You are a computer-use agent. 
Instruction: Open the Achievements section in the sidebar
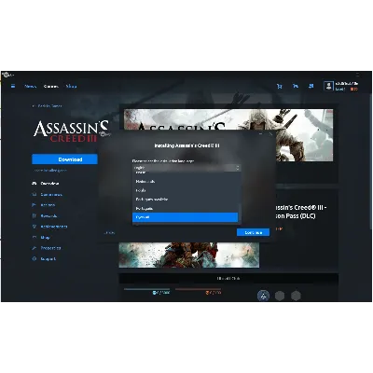(54, 227)
